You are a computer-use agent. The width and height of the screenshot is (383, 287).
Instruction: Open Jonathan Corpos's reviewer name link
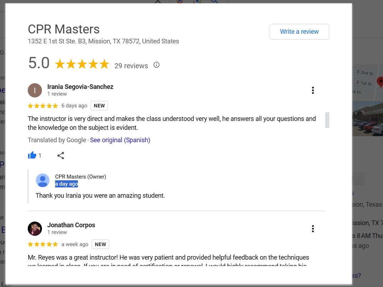[x=71, y=225]
